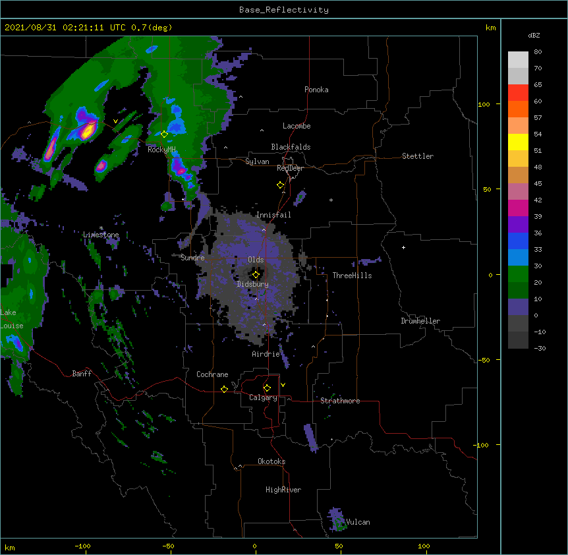Click the Cochrane label
Screen dimensions: 568x555
[x=212, y=374]
